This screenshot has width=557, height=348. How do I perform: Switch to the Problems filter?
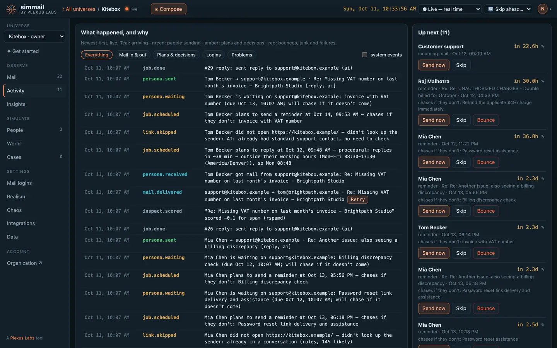[242, 55]
